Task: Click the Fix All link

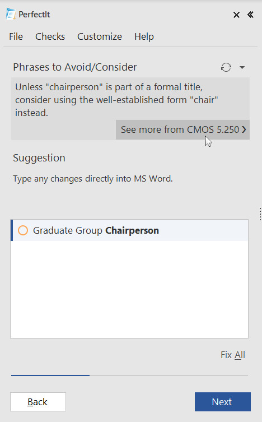Action: (x=233, y=355)
